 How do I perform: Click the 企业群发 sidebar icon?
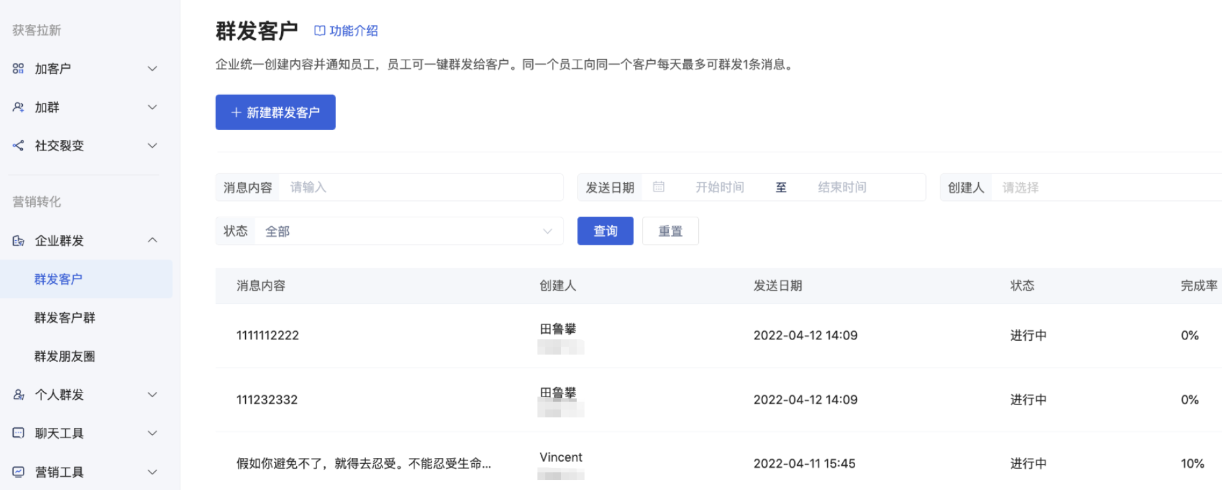(x=18, y=241)
